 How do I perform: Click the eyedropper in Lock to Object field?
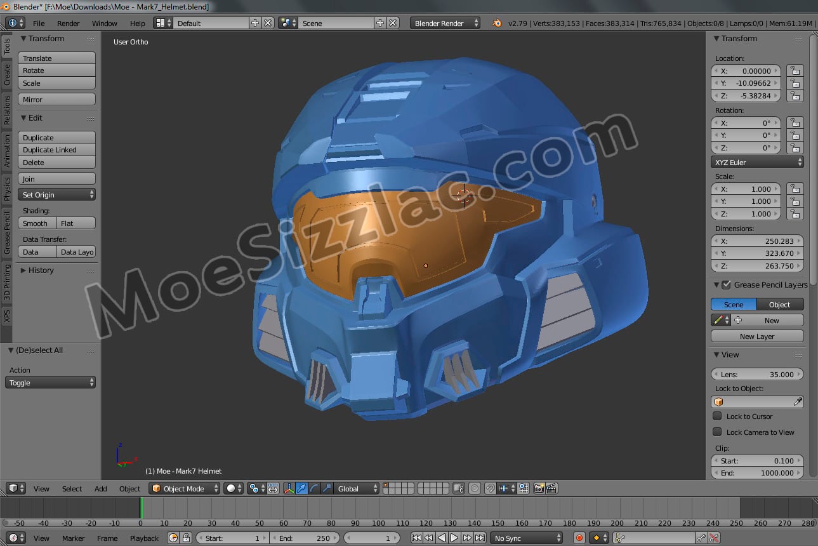(x=798, y=402)
